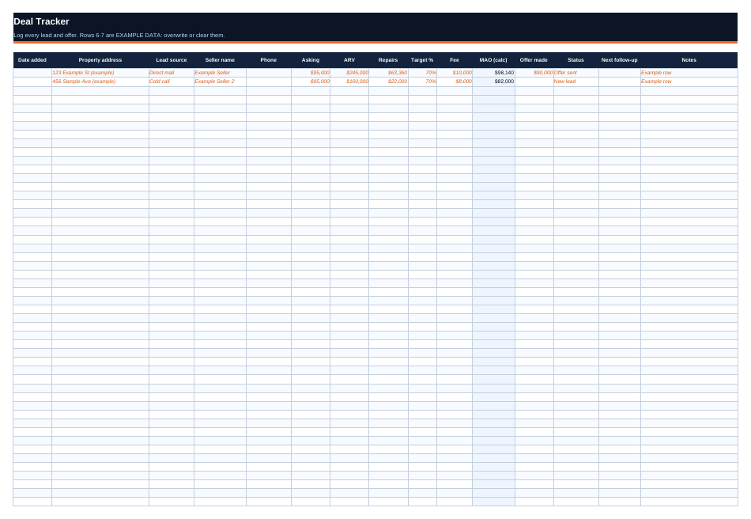Select the 'Example row' note for the 456 Sample Ave row
751x519 pixels.
(x=689, y=81)
